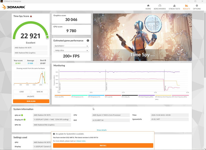
Task: Click the warning triangle beside Time Spy Score
Action: (31, 16)
